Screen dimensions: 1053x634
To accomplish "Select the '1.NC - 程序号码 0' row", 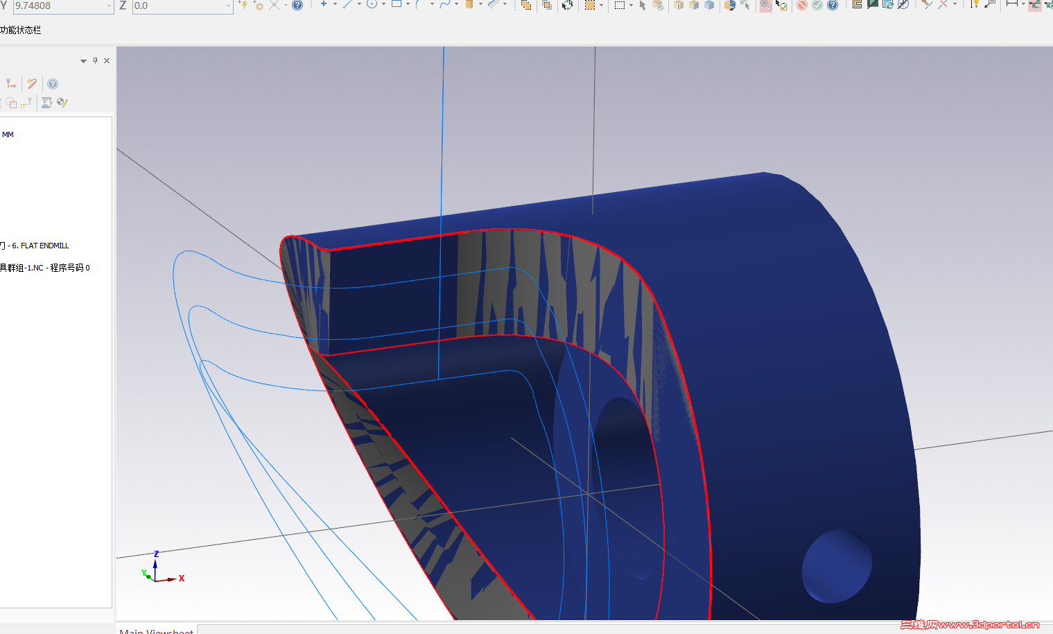I will [x=45, y=268].
